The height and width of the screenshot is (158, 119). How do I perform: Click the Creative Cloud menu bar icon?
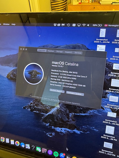pos(59,25)
